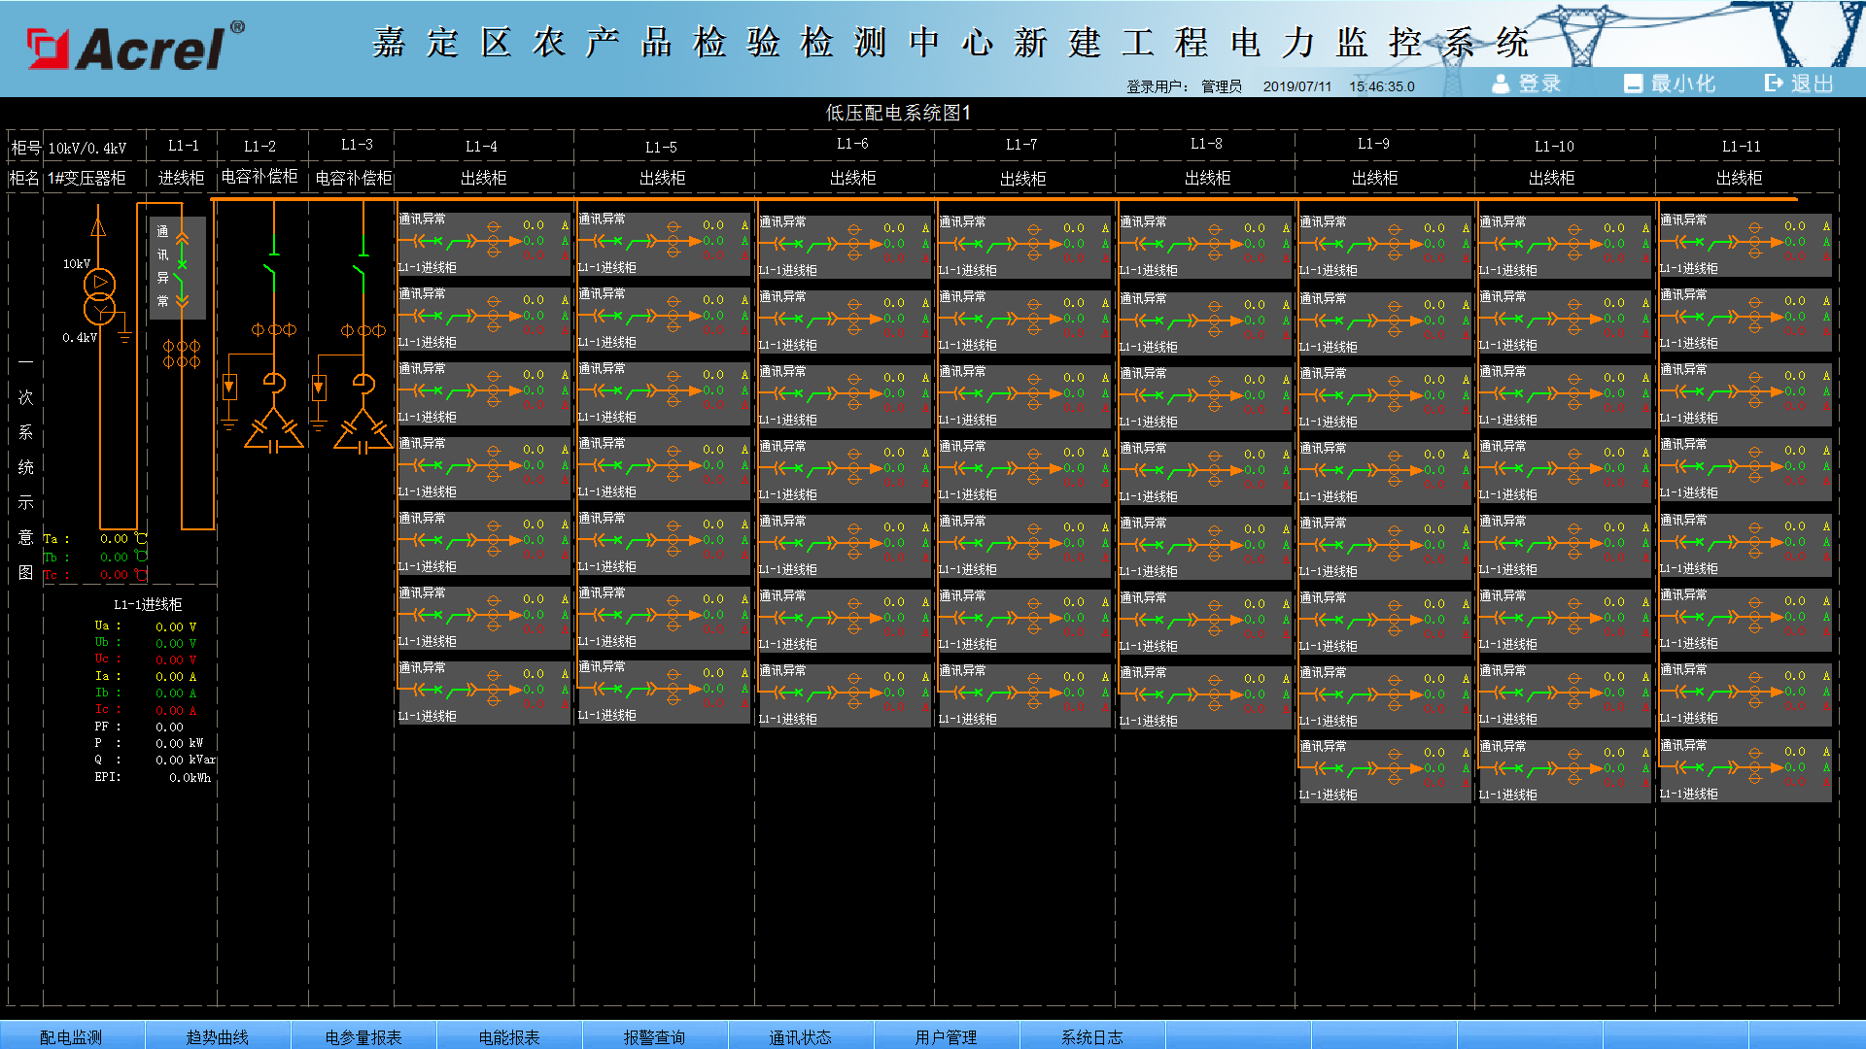This screenshot has width=1866, height=1049.
Task: Select the L1-2 surge arrester symbol
Action: click(229, 388)
